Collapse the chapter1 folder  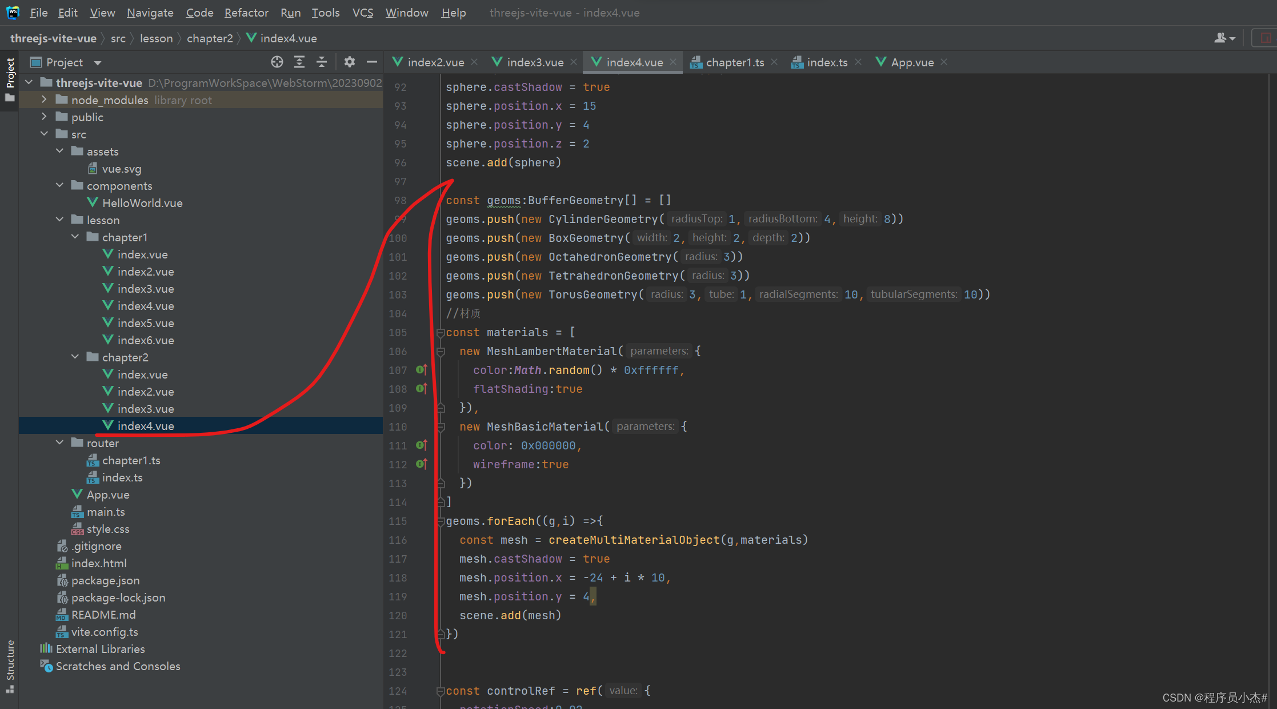[x=75, y=237]
